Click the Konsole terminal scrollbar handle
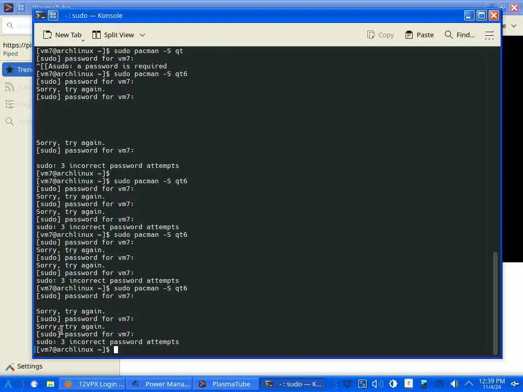Image resolution: width=523 pixels, height=392 pixels. coord(495,303)
